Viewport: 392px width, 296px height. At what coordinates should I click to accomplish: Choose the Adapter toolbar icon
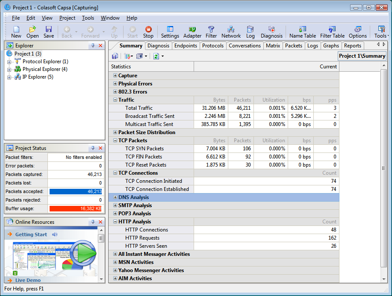192,32
